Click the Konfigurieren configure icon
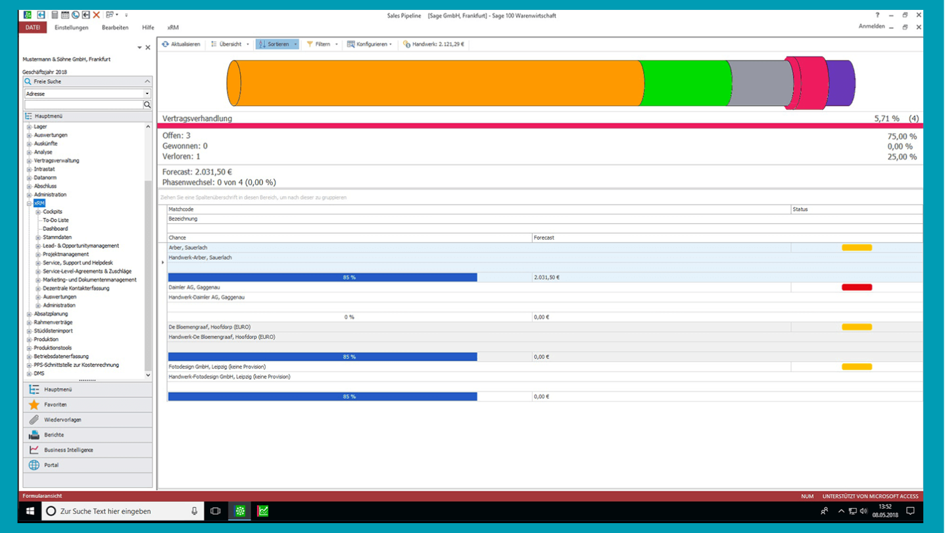The image size is (947, 533). pyautogui.click(x=351, y=44)
